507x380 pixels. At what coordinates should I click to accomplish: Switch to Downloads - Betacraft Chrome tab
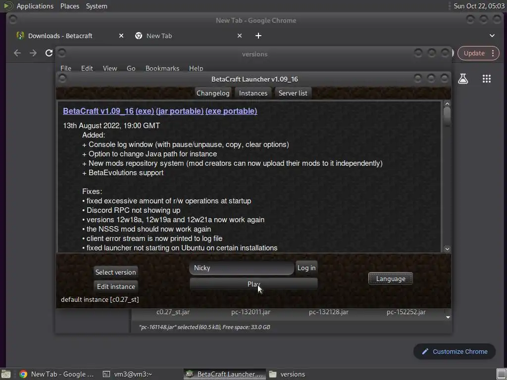click(x=69, y=36)
